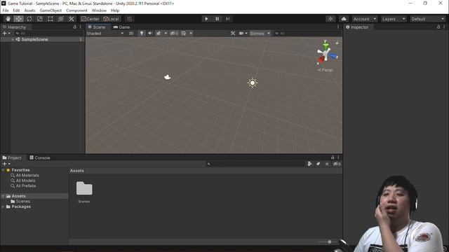Expand the SampleScene hierarchy row
Image resolution: width=449 pixels, height=252 pixels.
pos(13,39)
